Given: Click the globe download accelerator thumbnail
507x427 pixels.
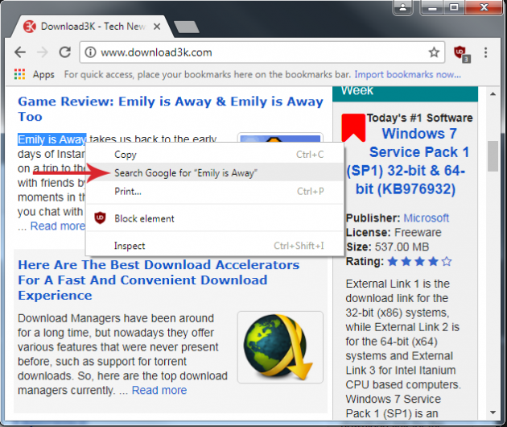Looking at the screenshot, I should pos(280,347).
